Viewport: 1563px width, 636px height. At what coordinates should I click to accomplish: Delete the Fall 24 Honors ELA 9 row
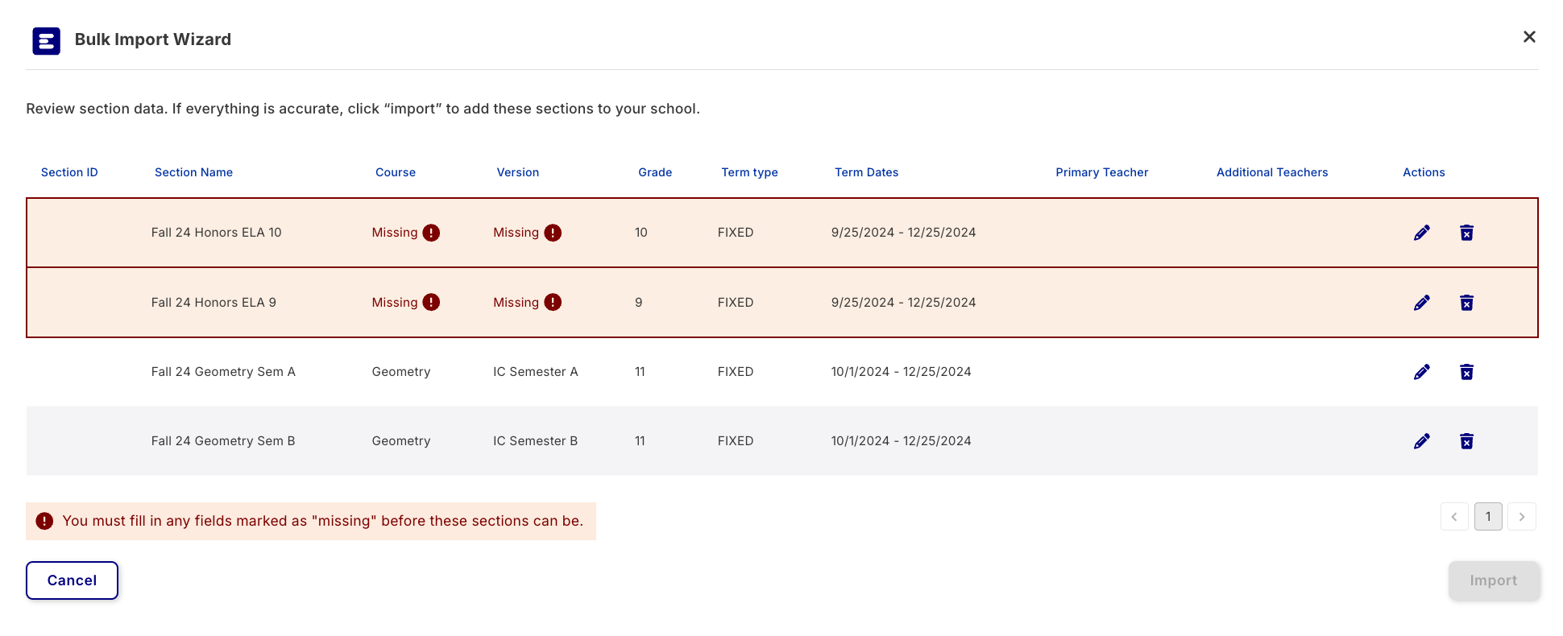pyautogui.click(x=1466, y=303)
